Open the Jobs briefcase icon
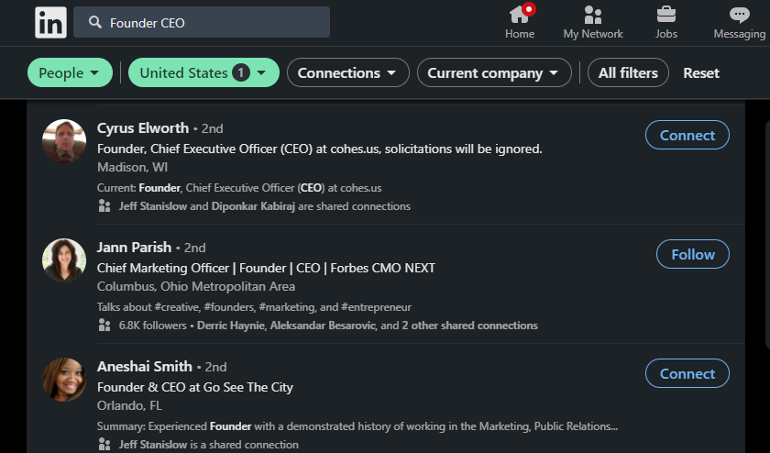The image size is (770, 453). [666, 15]
